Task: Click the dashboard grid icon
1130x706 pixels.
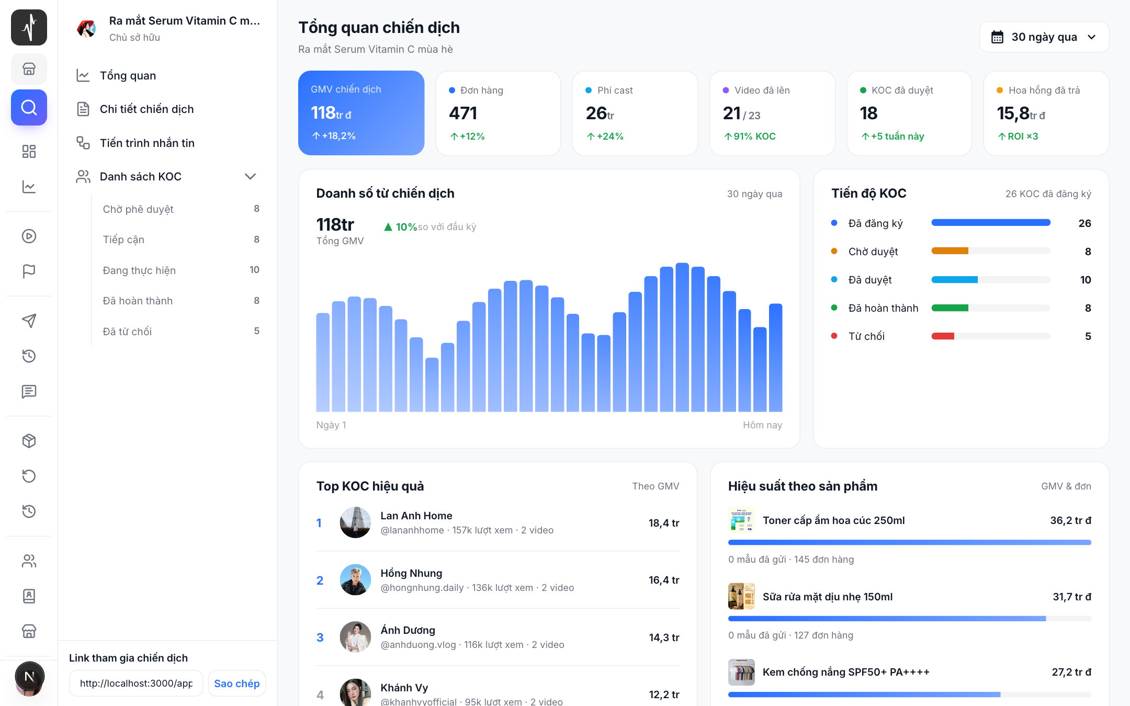Action: pos(29,152)
